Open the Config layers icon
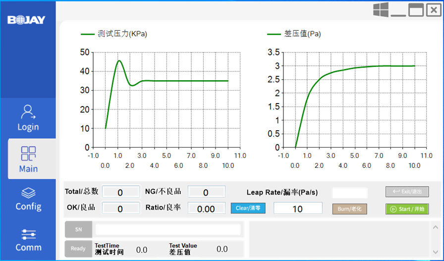Image resolution: width=444 pixels, height=261 pixels. point(28,193)
